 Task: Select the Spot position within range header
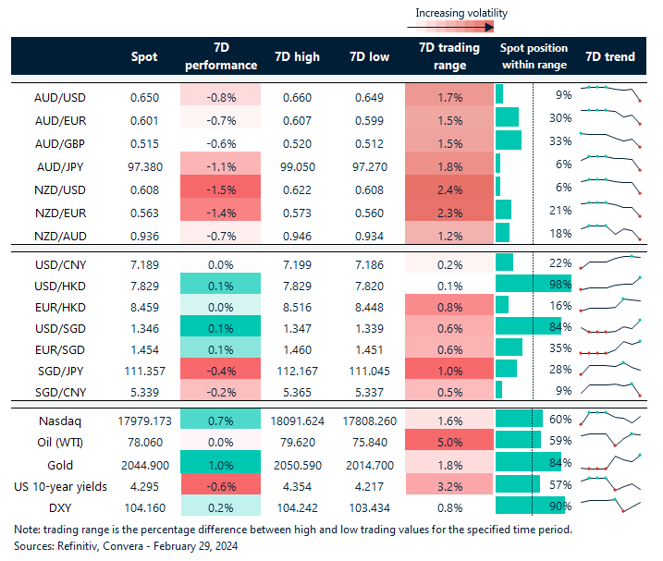click(x=534, y=56)
